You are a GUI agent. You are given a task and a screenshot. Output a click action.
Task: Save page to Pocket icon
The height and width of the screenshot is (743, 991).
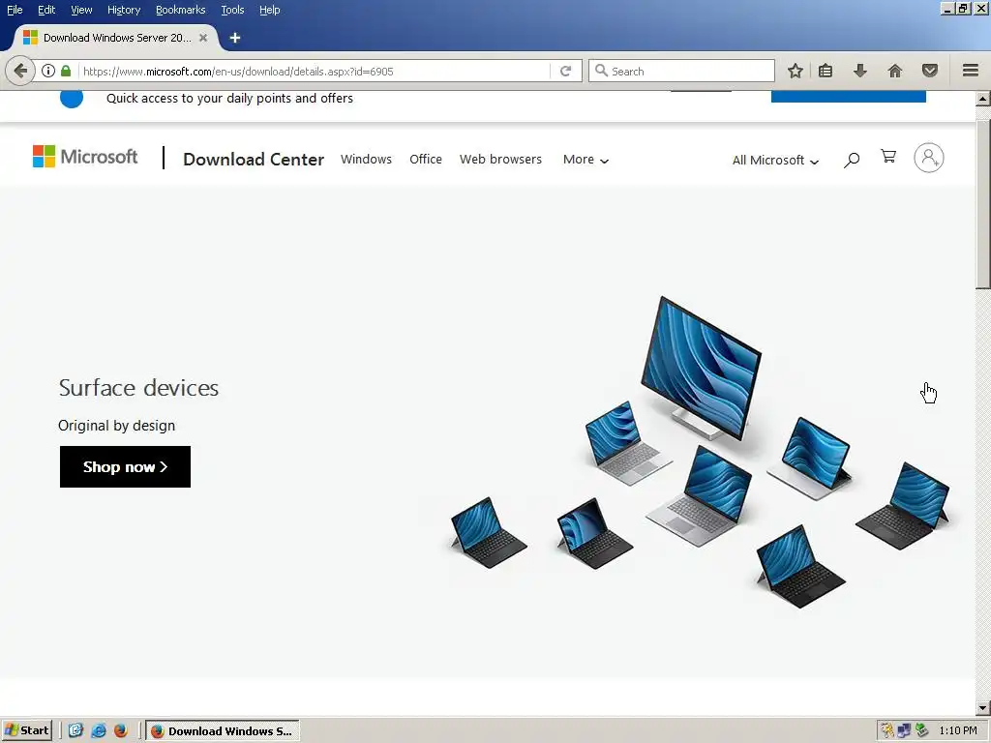[930, 71]
